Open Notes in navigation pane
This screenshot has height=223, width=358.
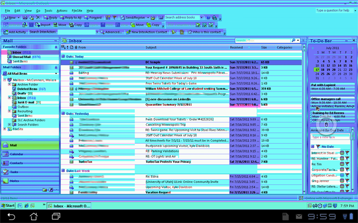coord(30,181)
